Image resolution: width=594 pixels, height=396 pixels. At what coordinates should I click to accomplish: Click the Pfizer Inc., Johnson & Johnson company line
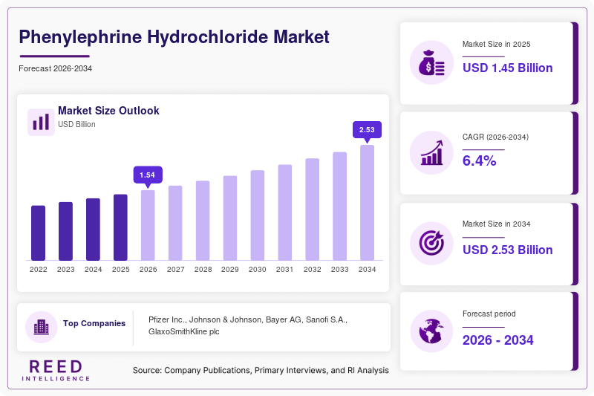coord(248,319)
